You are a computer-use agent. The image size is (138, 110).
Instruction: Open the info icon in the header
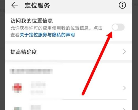point(122,5)
